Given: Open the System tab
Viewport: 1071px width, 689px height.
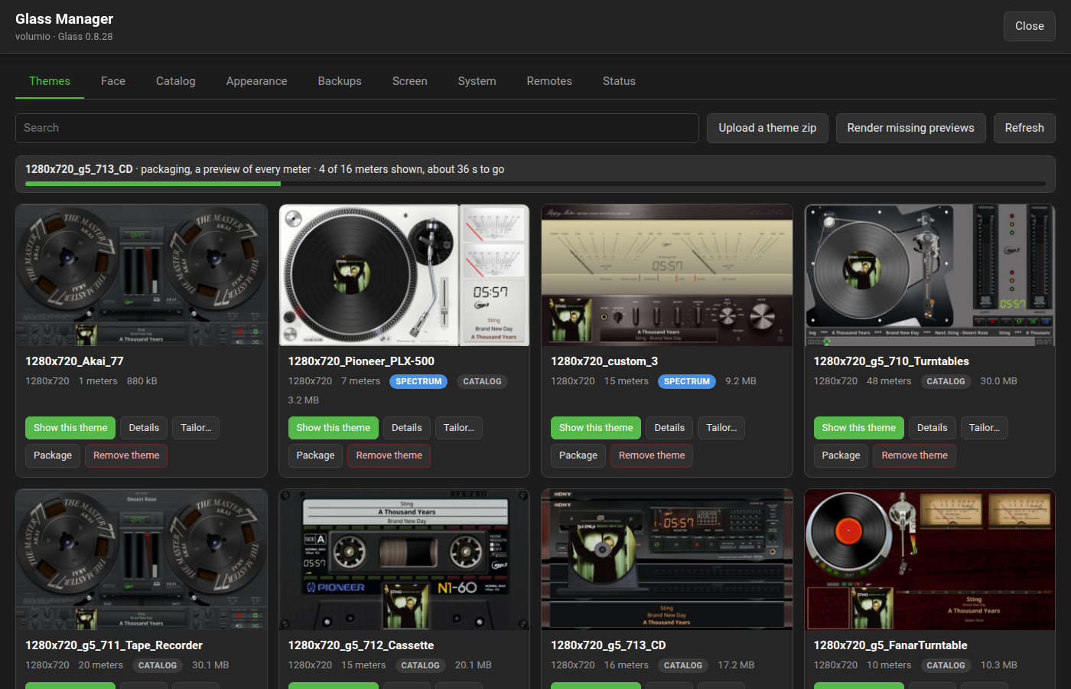Looking at the screenshot, I should pos(477,81).
